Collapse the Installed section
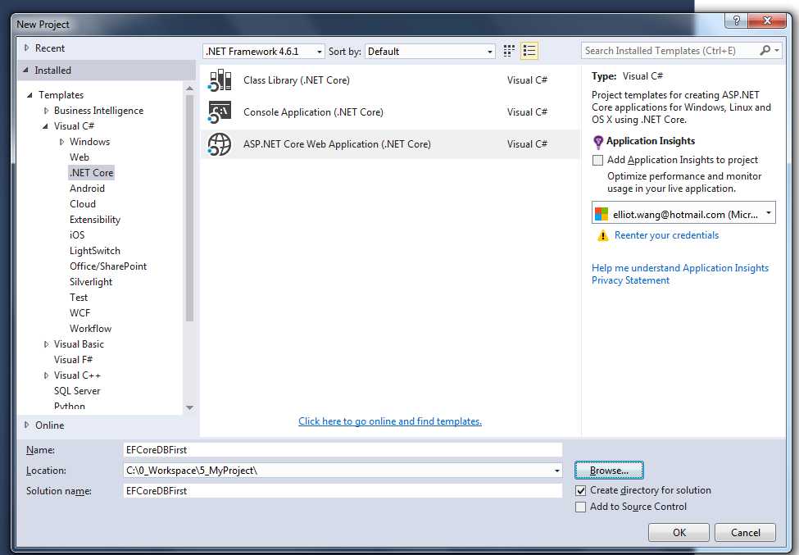Viewport: 799px width, 555px height. click(x=25, y=71)
